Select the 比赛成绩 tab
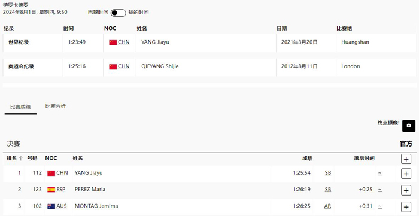 [20, 107]
